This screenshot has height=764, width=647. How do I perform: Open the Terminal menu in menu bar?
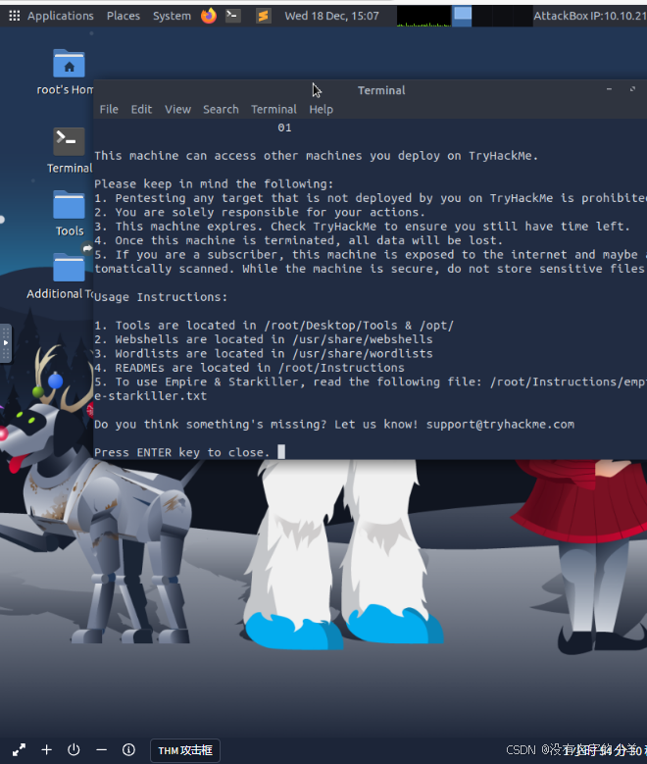click(274, 109)
